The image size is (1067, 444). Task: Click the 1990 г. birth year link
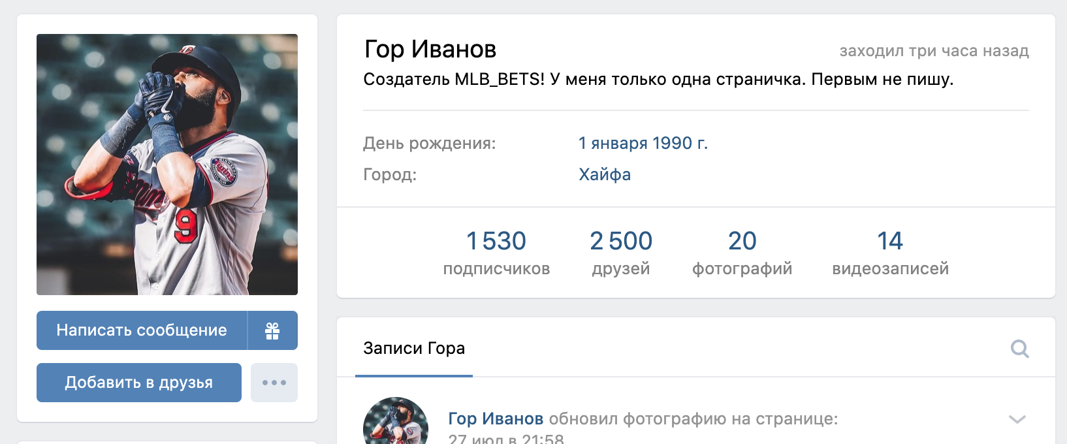pos(680,143)
